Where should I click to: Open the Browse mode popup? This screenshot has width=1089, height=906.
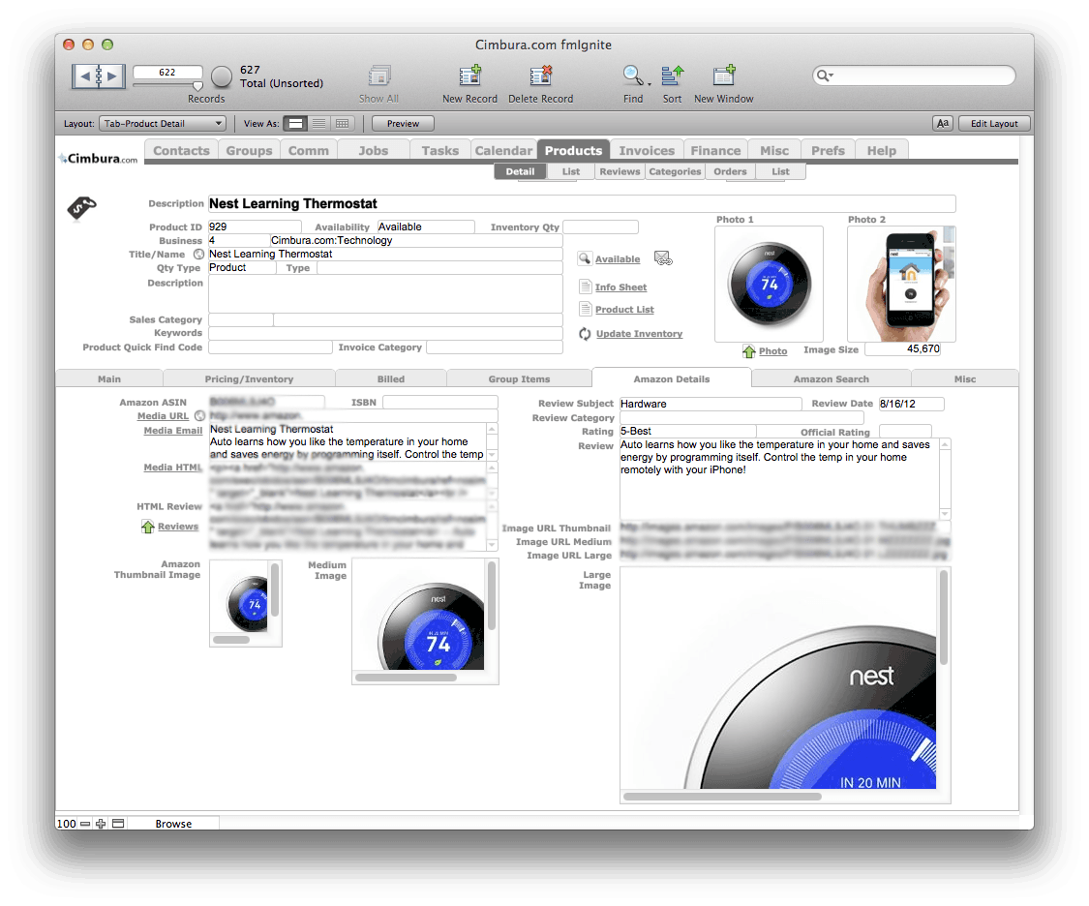[173, 824]
